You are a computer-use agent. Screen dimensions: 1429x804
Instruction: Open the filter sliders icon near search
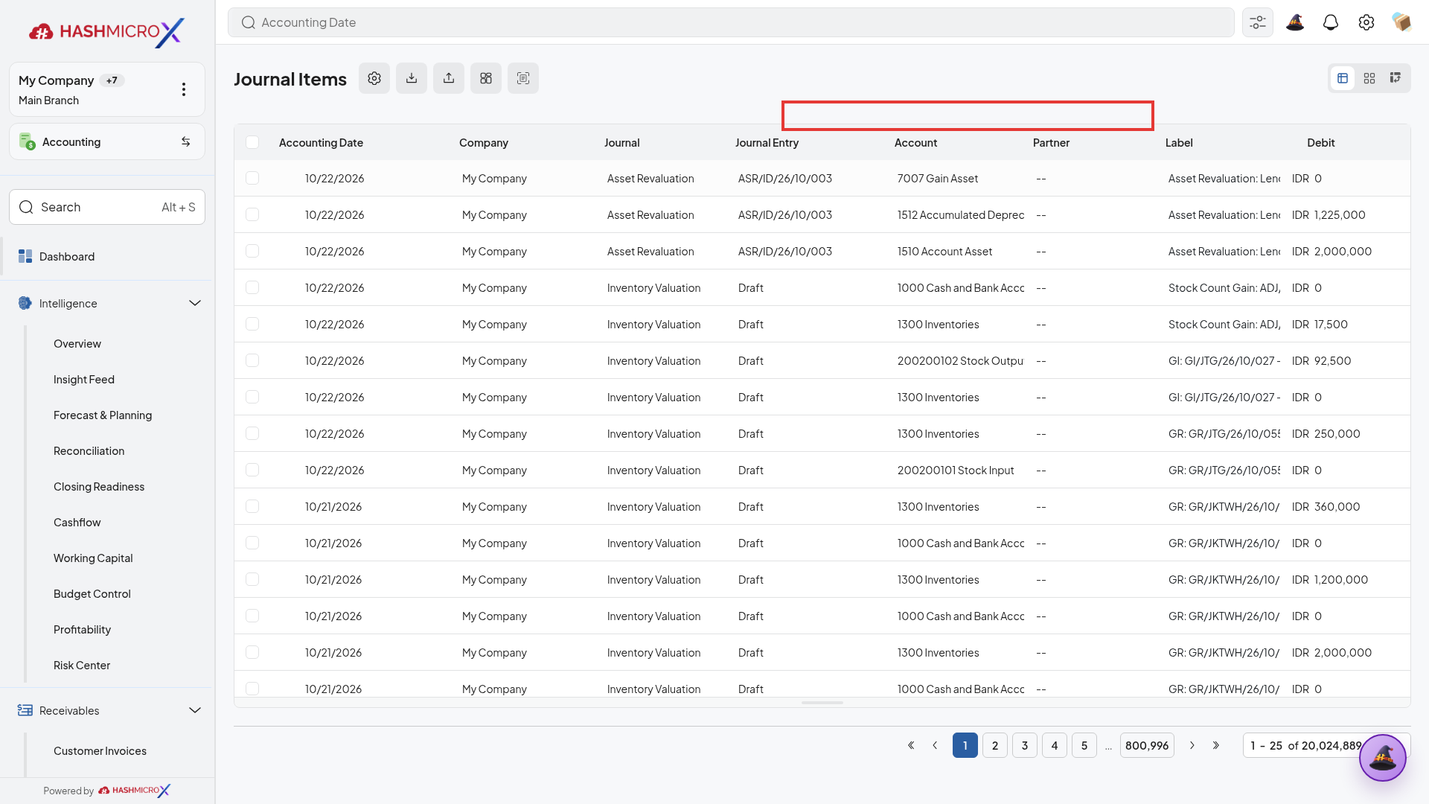pyautogui.click(x=1258, y=22)
